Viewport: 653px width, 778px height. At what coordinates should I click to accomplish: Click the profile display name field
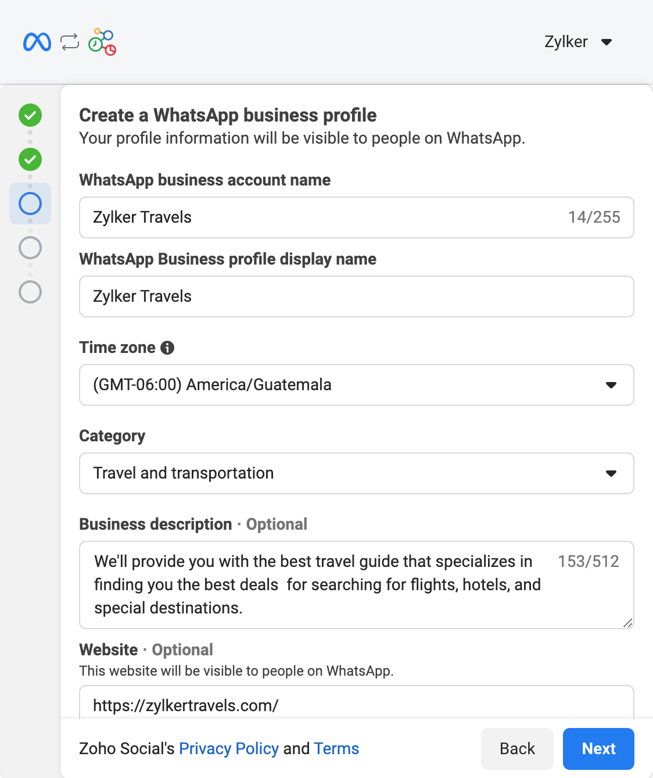point(356,297)
